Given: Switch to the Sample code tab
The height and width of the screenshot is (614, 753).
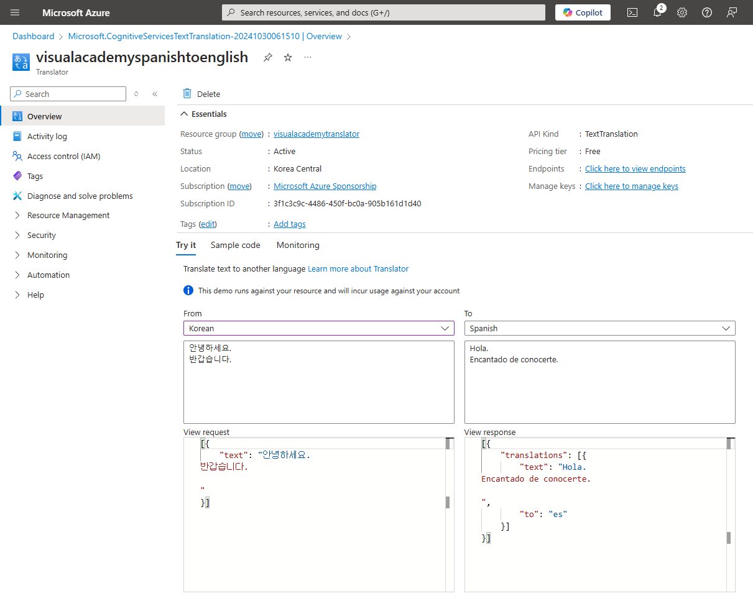Looking at the screenshot, I should point(235,245).
